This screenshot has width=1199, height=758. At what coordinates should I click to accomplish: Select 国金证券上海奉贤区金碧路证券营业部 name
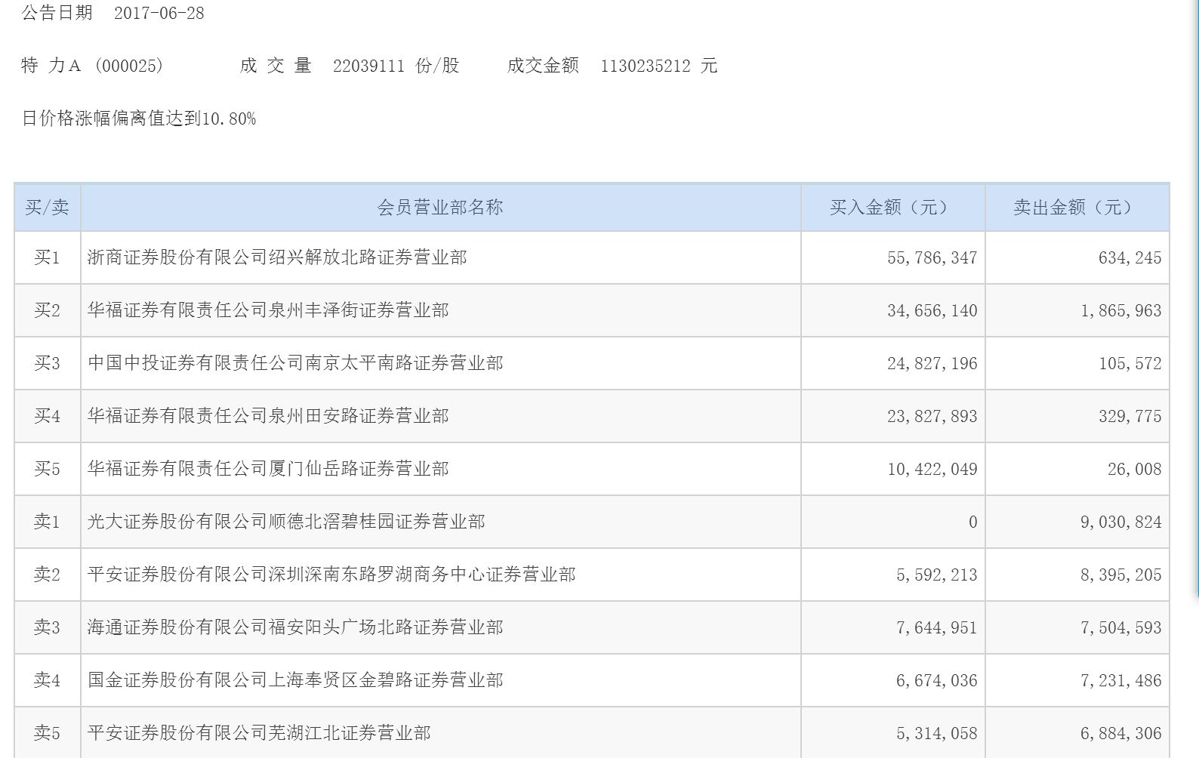click(295, 680)
